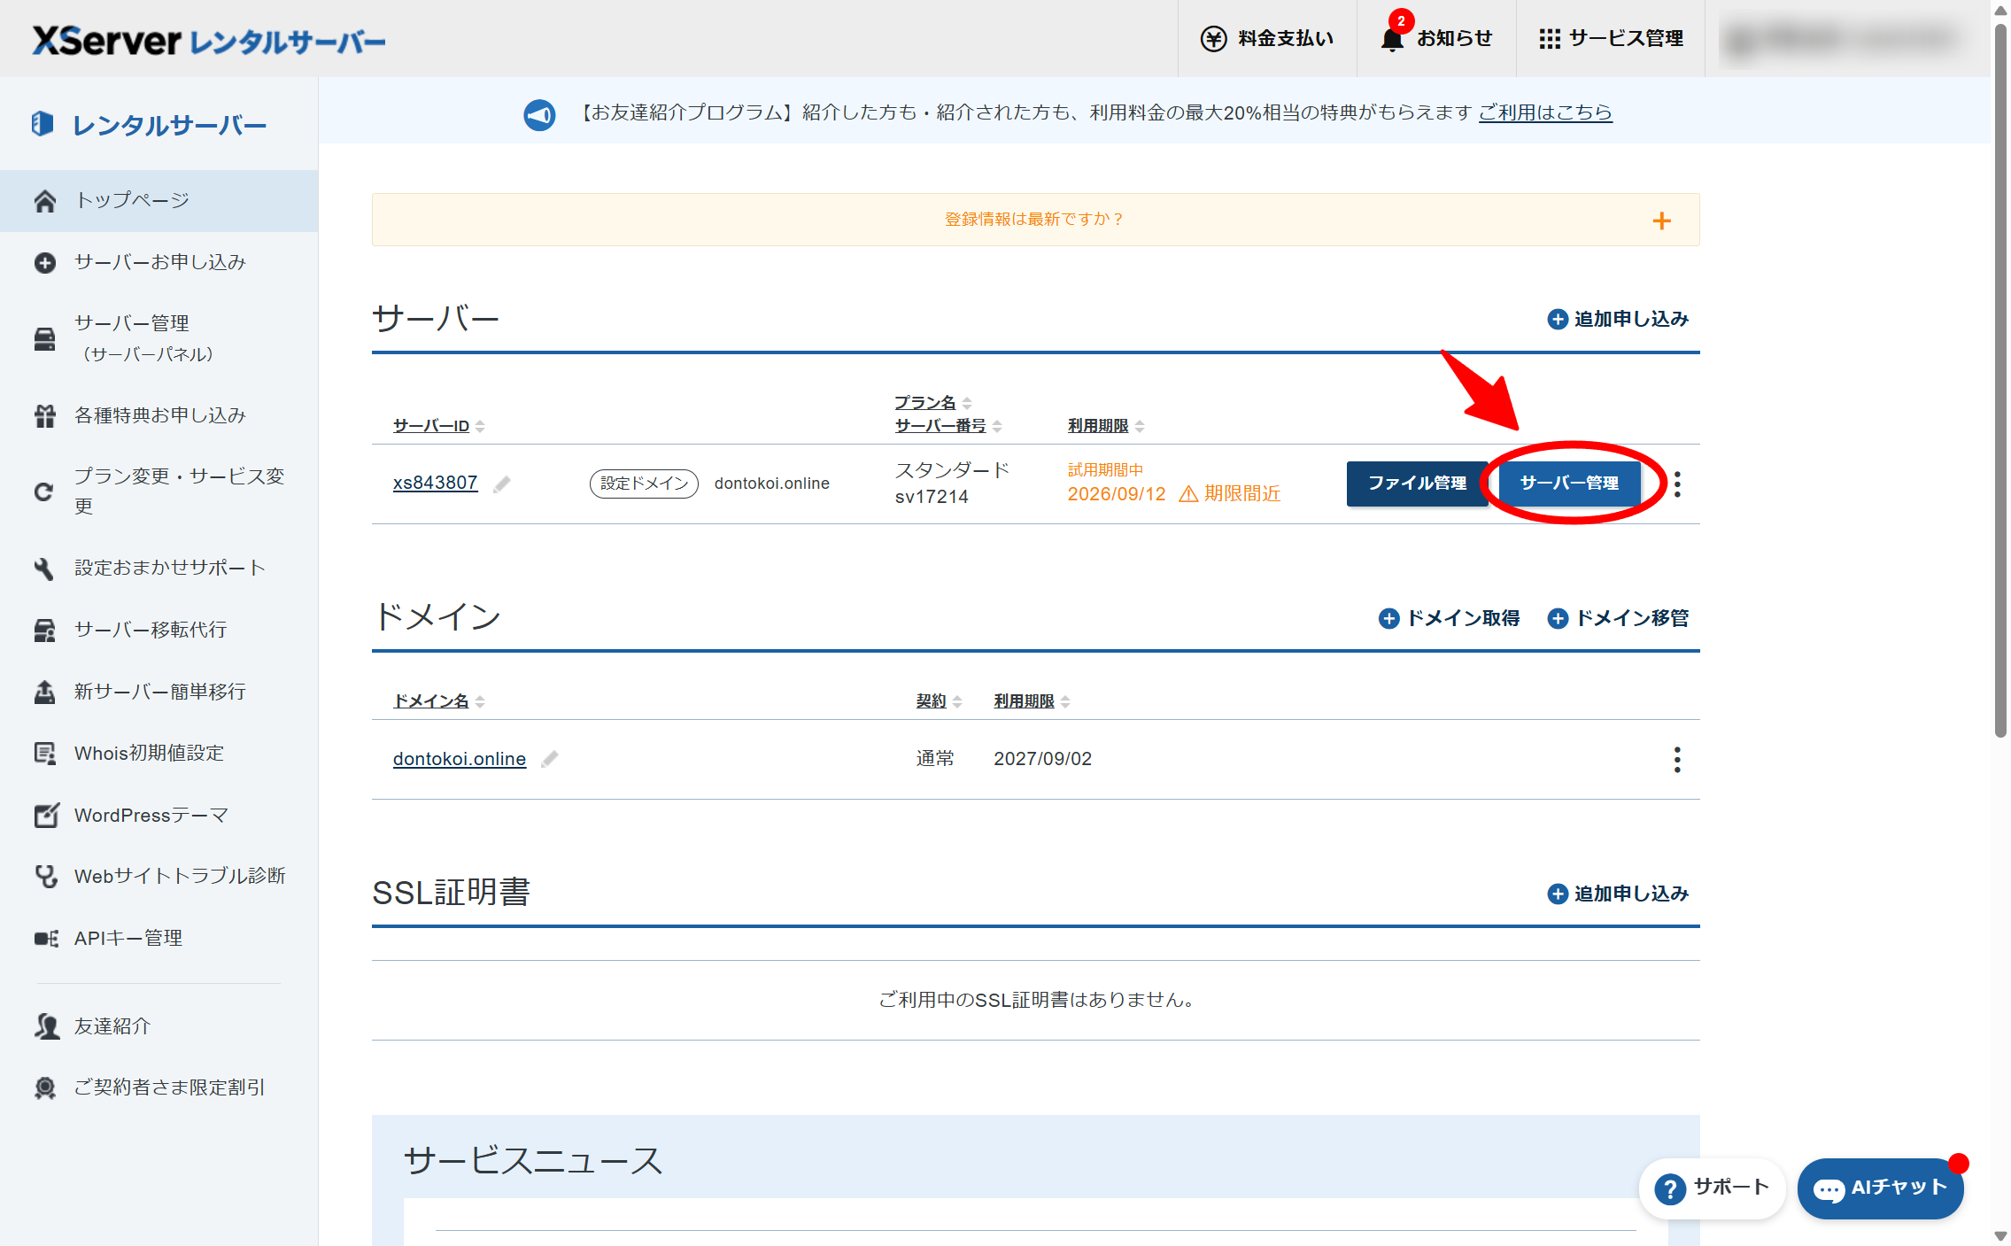Open プラン変更・サービス変更 sidebar item
2011x1246 pixels.
(x=159, y=491)
